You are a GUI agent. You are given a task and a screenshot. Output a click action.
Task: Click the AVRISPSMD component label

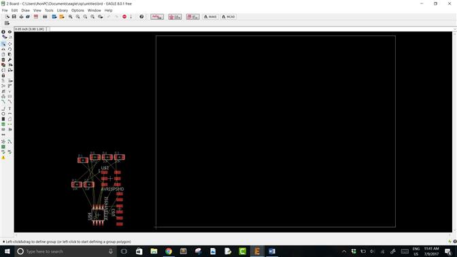pyautogui.click(x=112, y=189)
